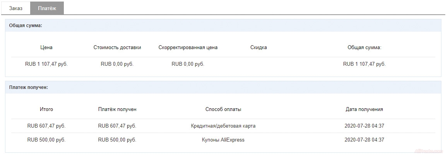This screenshot has height=157, width=448.
Task: Click RUB 607,47 in the Итого column
Action: tap(46, 126)
